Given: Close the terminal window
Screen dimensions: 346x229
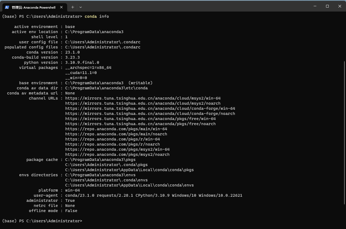Looking at the screenshot, I should 340,6.
